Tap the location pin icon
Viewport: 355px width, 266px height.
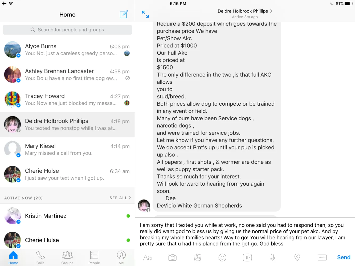[x=297, y=257]
